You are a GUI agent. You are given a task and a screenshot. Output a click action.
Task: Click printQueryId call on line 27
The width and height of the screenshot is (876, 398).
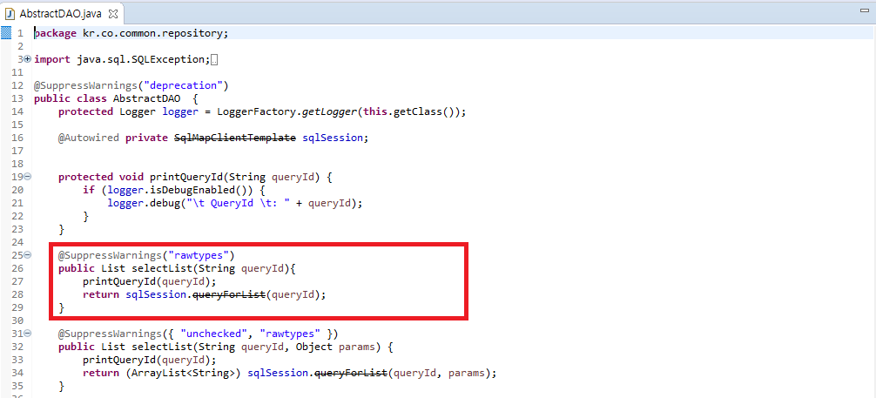[x=119, y=281]
